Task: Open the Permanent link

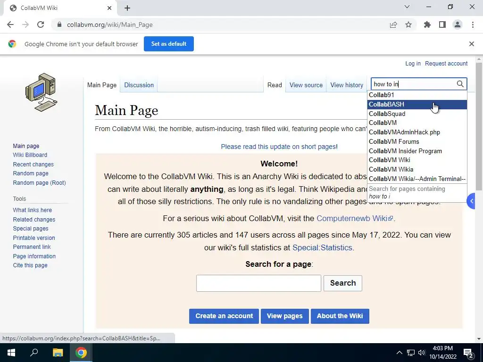Action: click(32, 247)
